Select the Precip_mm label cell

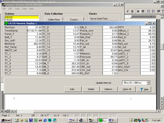point(91,31)
